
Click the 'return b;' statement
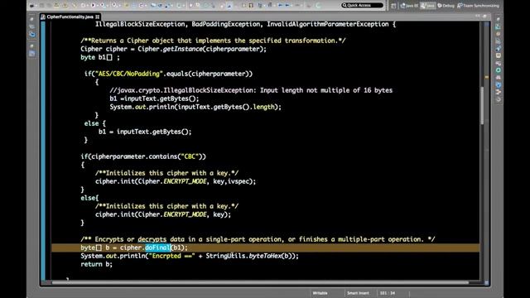96,264
